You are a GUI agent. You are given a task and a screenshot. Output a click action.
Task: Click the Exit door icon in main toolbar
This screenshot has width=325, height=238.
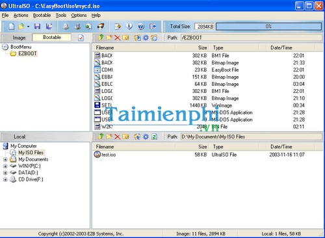tap(153, 27)
